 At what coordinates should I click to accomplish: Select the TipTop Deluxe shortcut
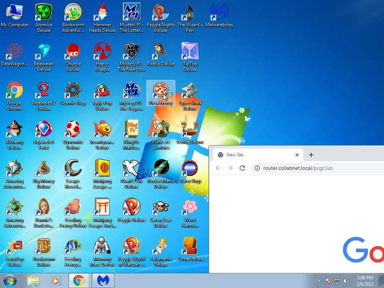pos(190,57)
